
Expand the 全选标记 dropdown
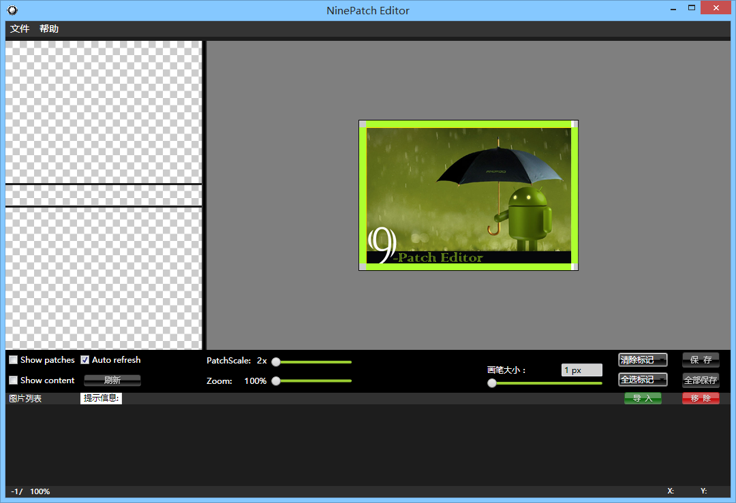[642, 380]
